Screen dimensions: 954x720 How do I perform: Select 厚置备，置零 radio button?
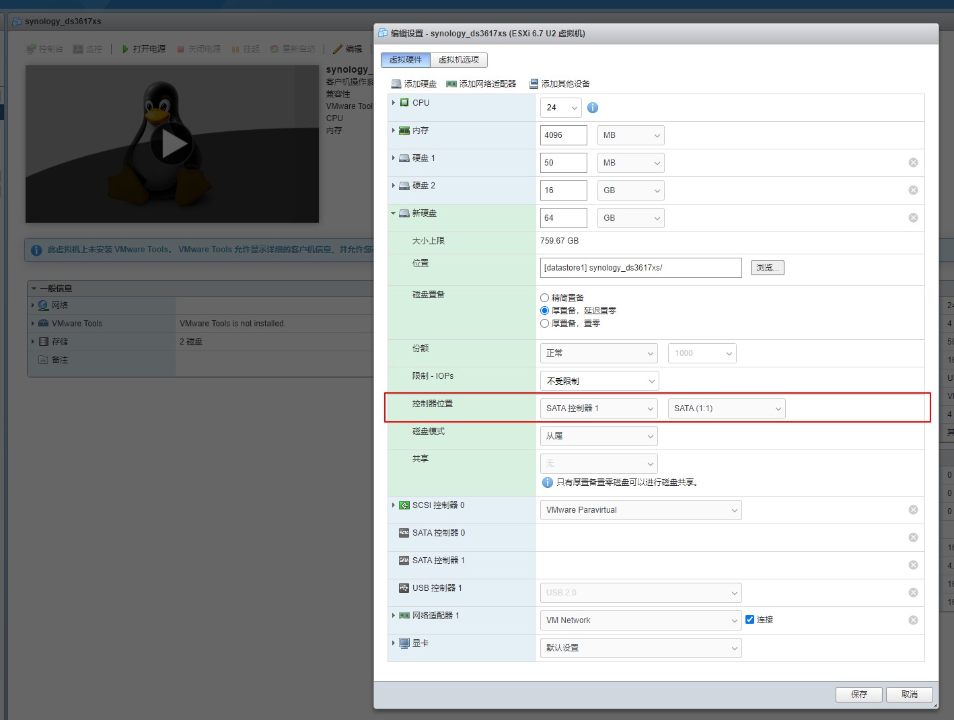point(545,324)
